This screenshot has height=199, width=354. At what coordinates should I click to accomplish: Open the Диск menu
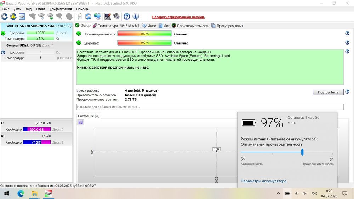(x=17, y=9)
